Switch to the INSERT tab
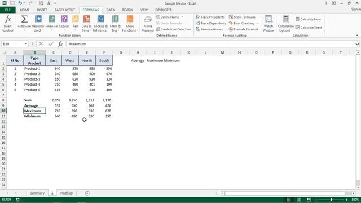 [x=42, y=10]
